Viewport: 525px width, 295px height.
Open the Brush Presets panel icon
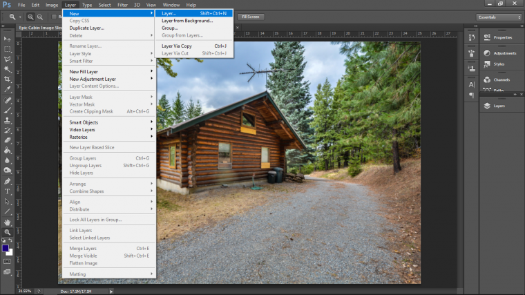pos(472,53)
